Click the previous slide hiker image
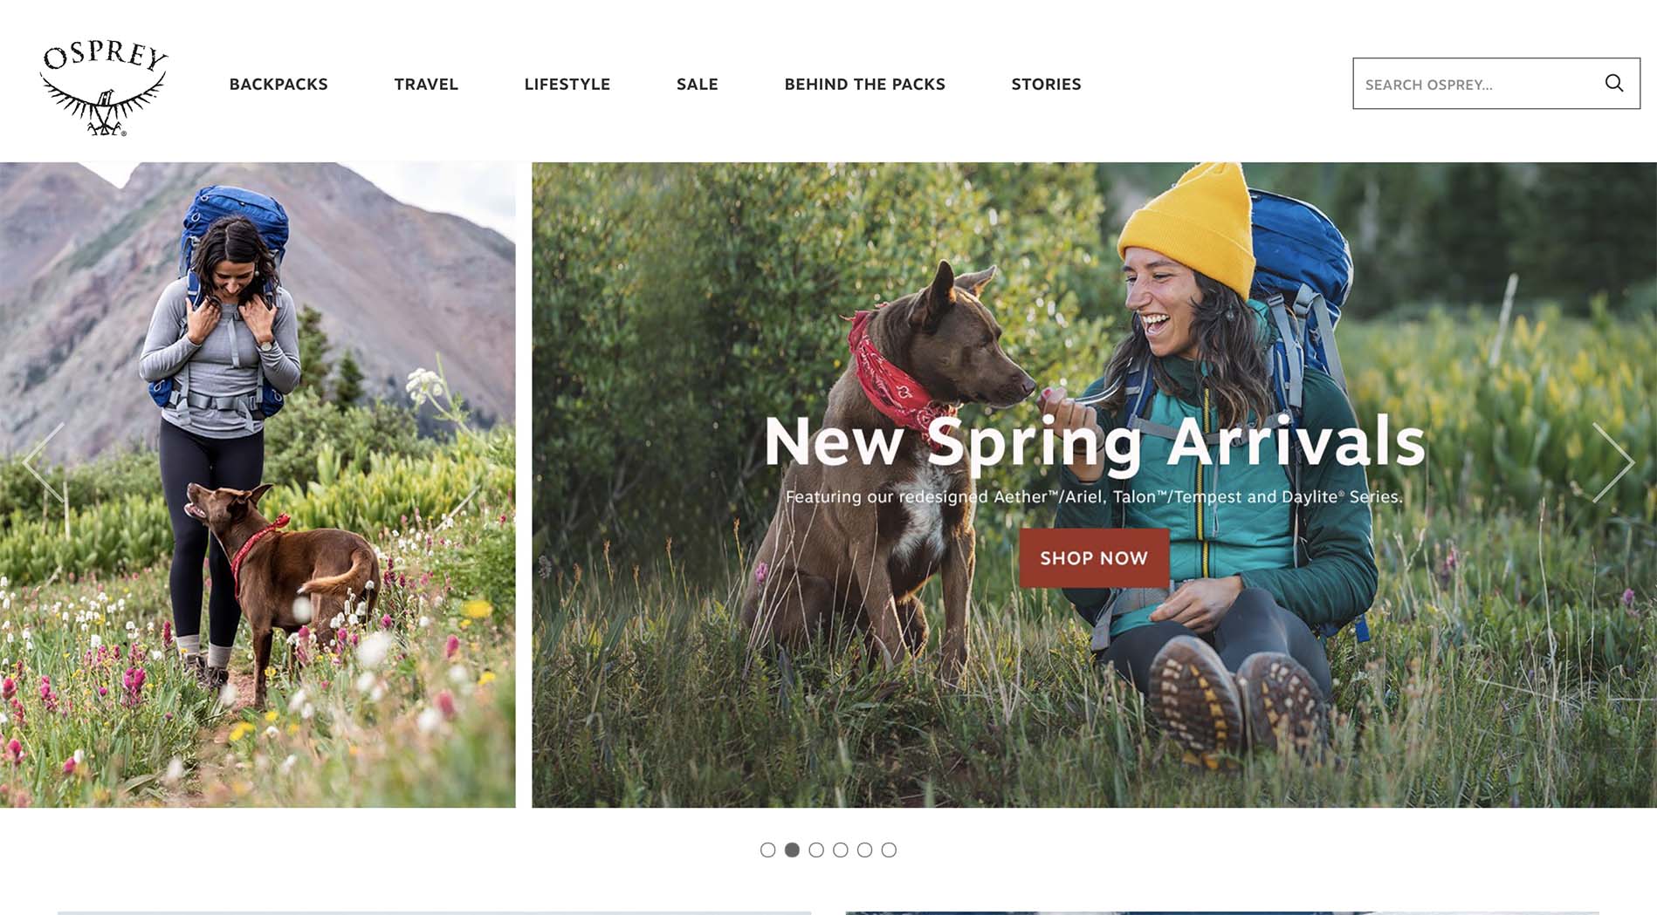 tap(258, 484)
